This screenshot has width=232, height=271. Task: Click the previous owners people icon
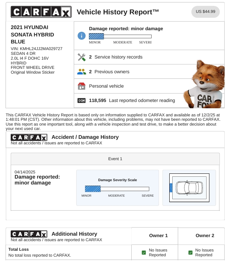(82, 72)
